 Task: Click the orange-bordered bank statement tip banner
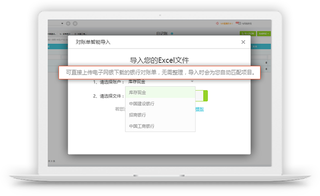coord(160,72)
